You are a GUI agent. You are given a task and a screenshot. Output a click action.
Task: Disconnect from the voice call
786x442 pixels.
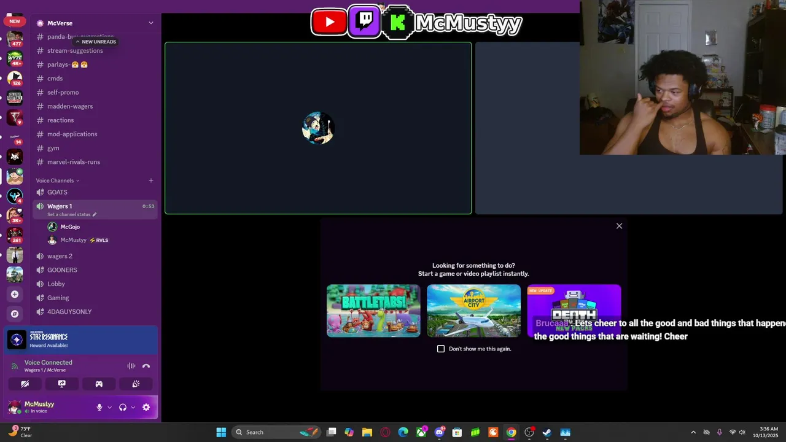point(146,366)
